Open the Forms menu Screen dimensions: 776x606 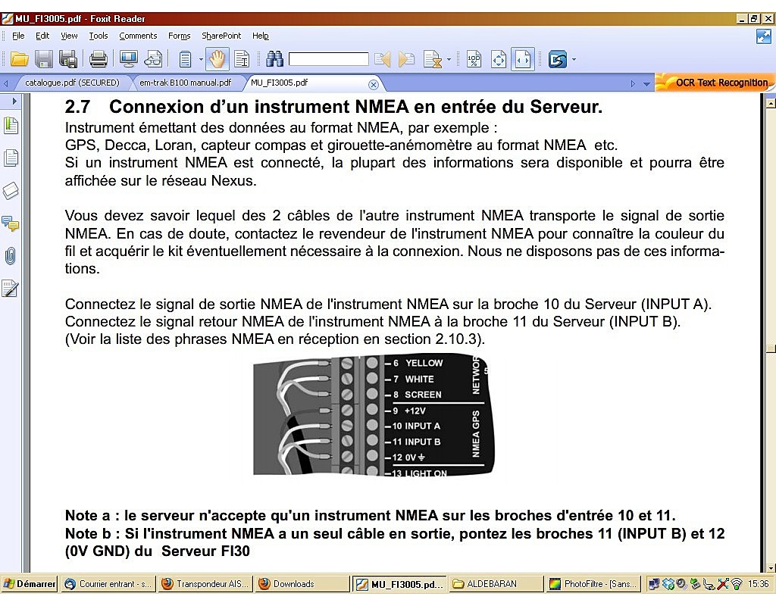tap(179, 36)
